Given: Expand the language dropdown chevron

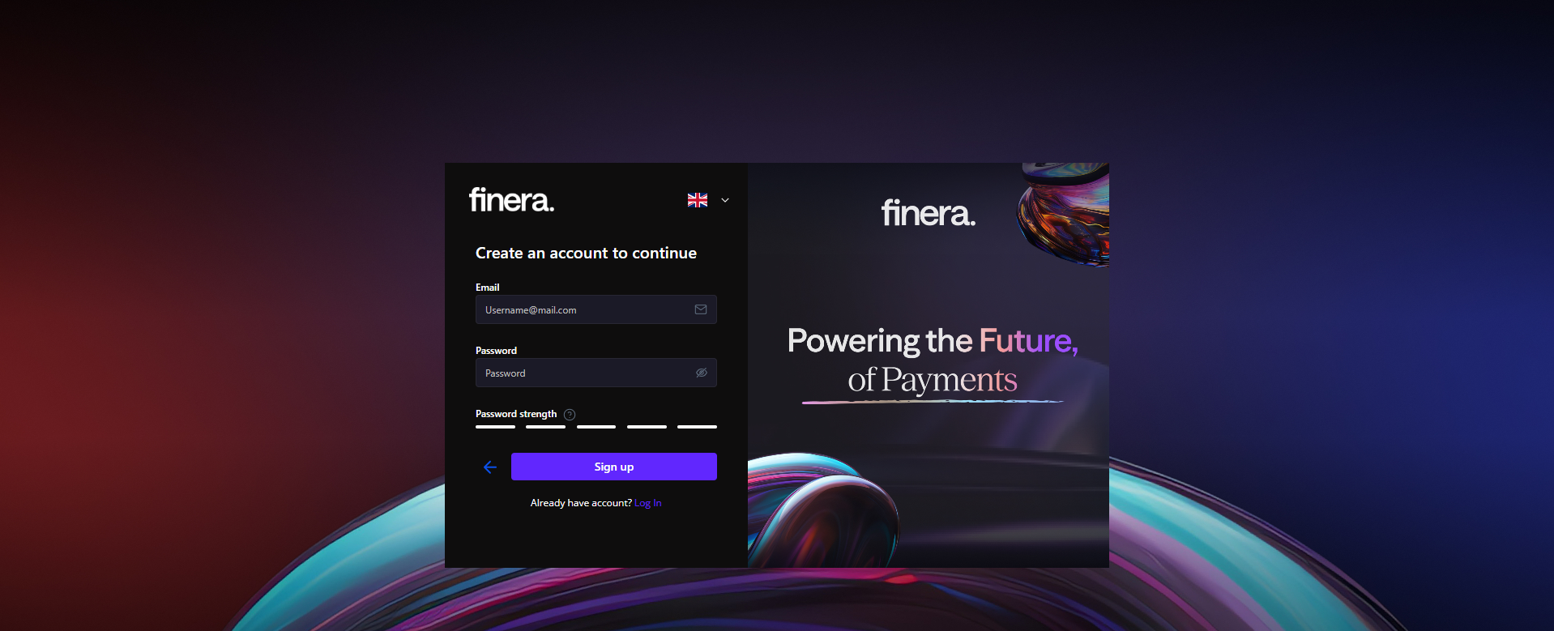Looking at the screenshot, I should [x=725, y=200].
